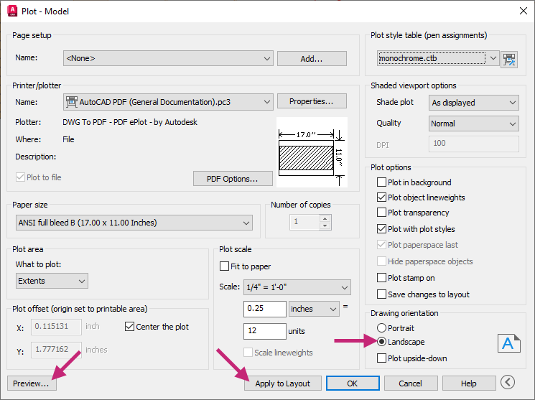Click the Number of copies field

[304, 222]
